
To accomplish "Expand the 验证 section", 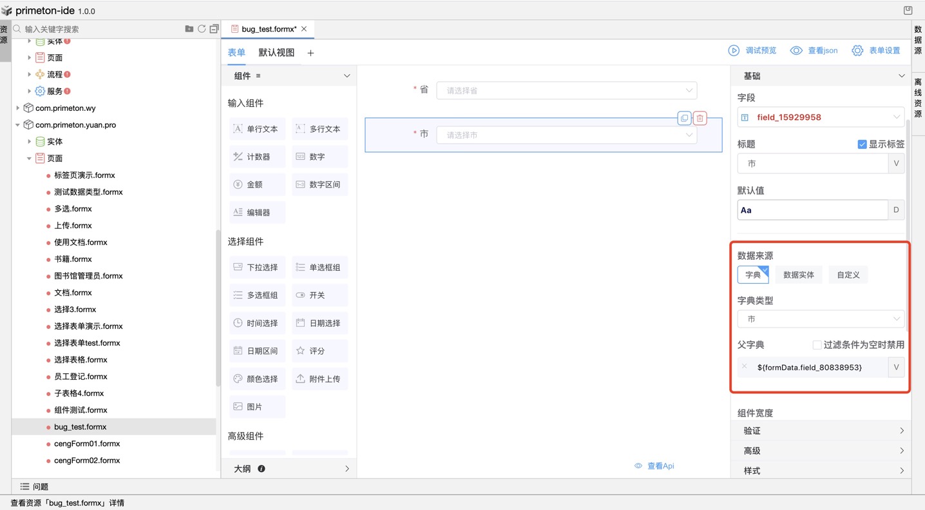I will [x=819, y=430].
